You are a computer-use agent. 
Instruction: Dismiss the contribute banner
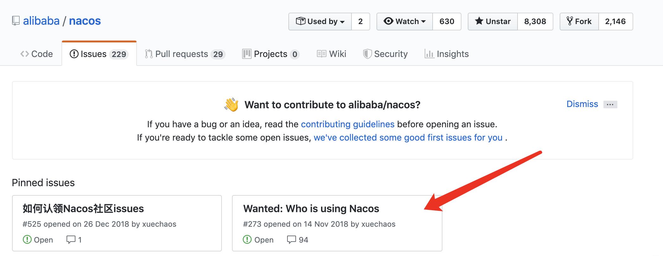582,104
